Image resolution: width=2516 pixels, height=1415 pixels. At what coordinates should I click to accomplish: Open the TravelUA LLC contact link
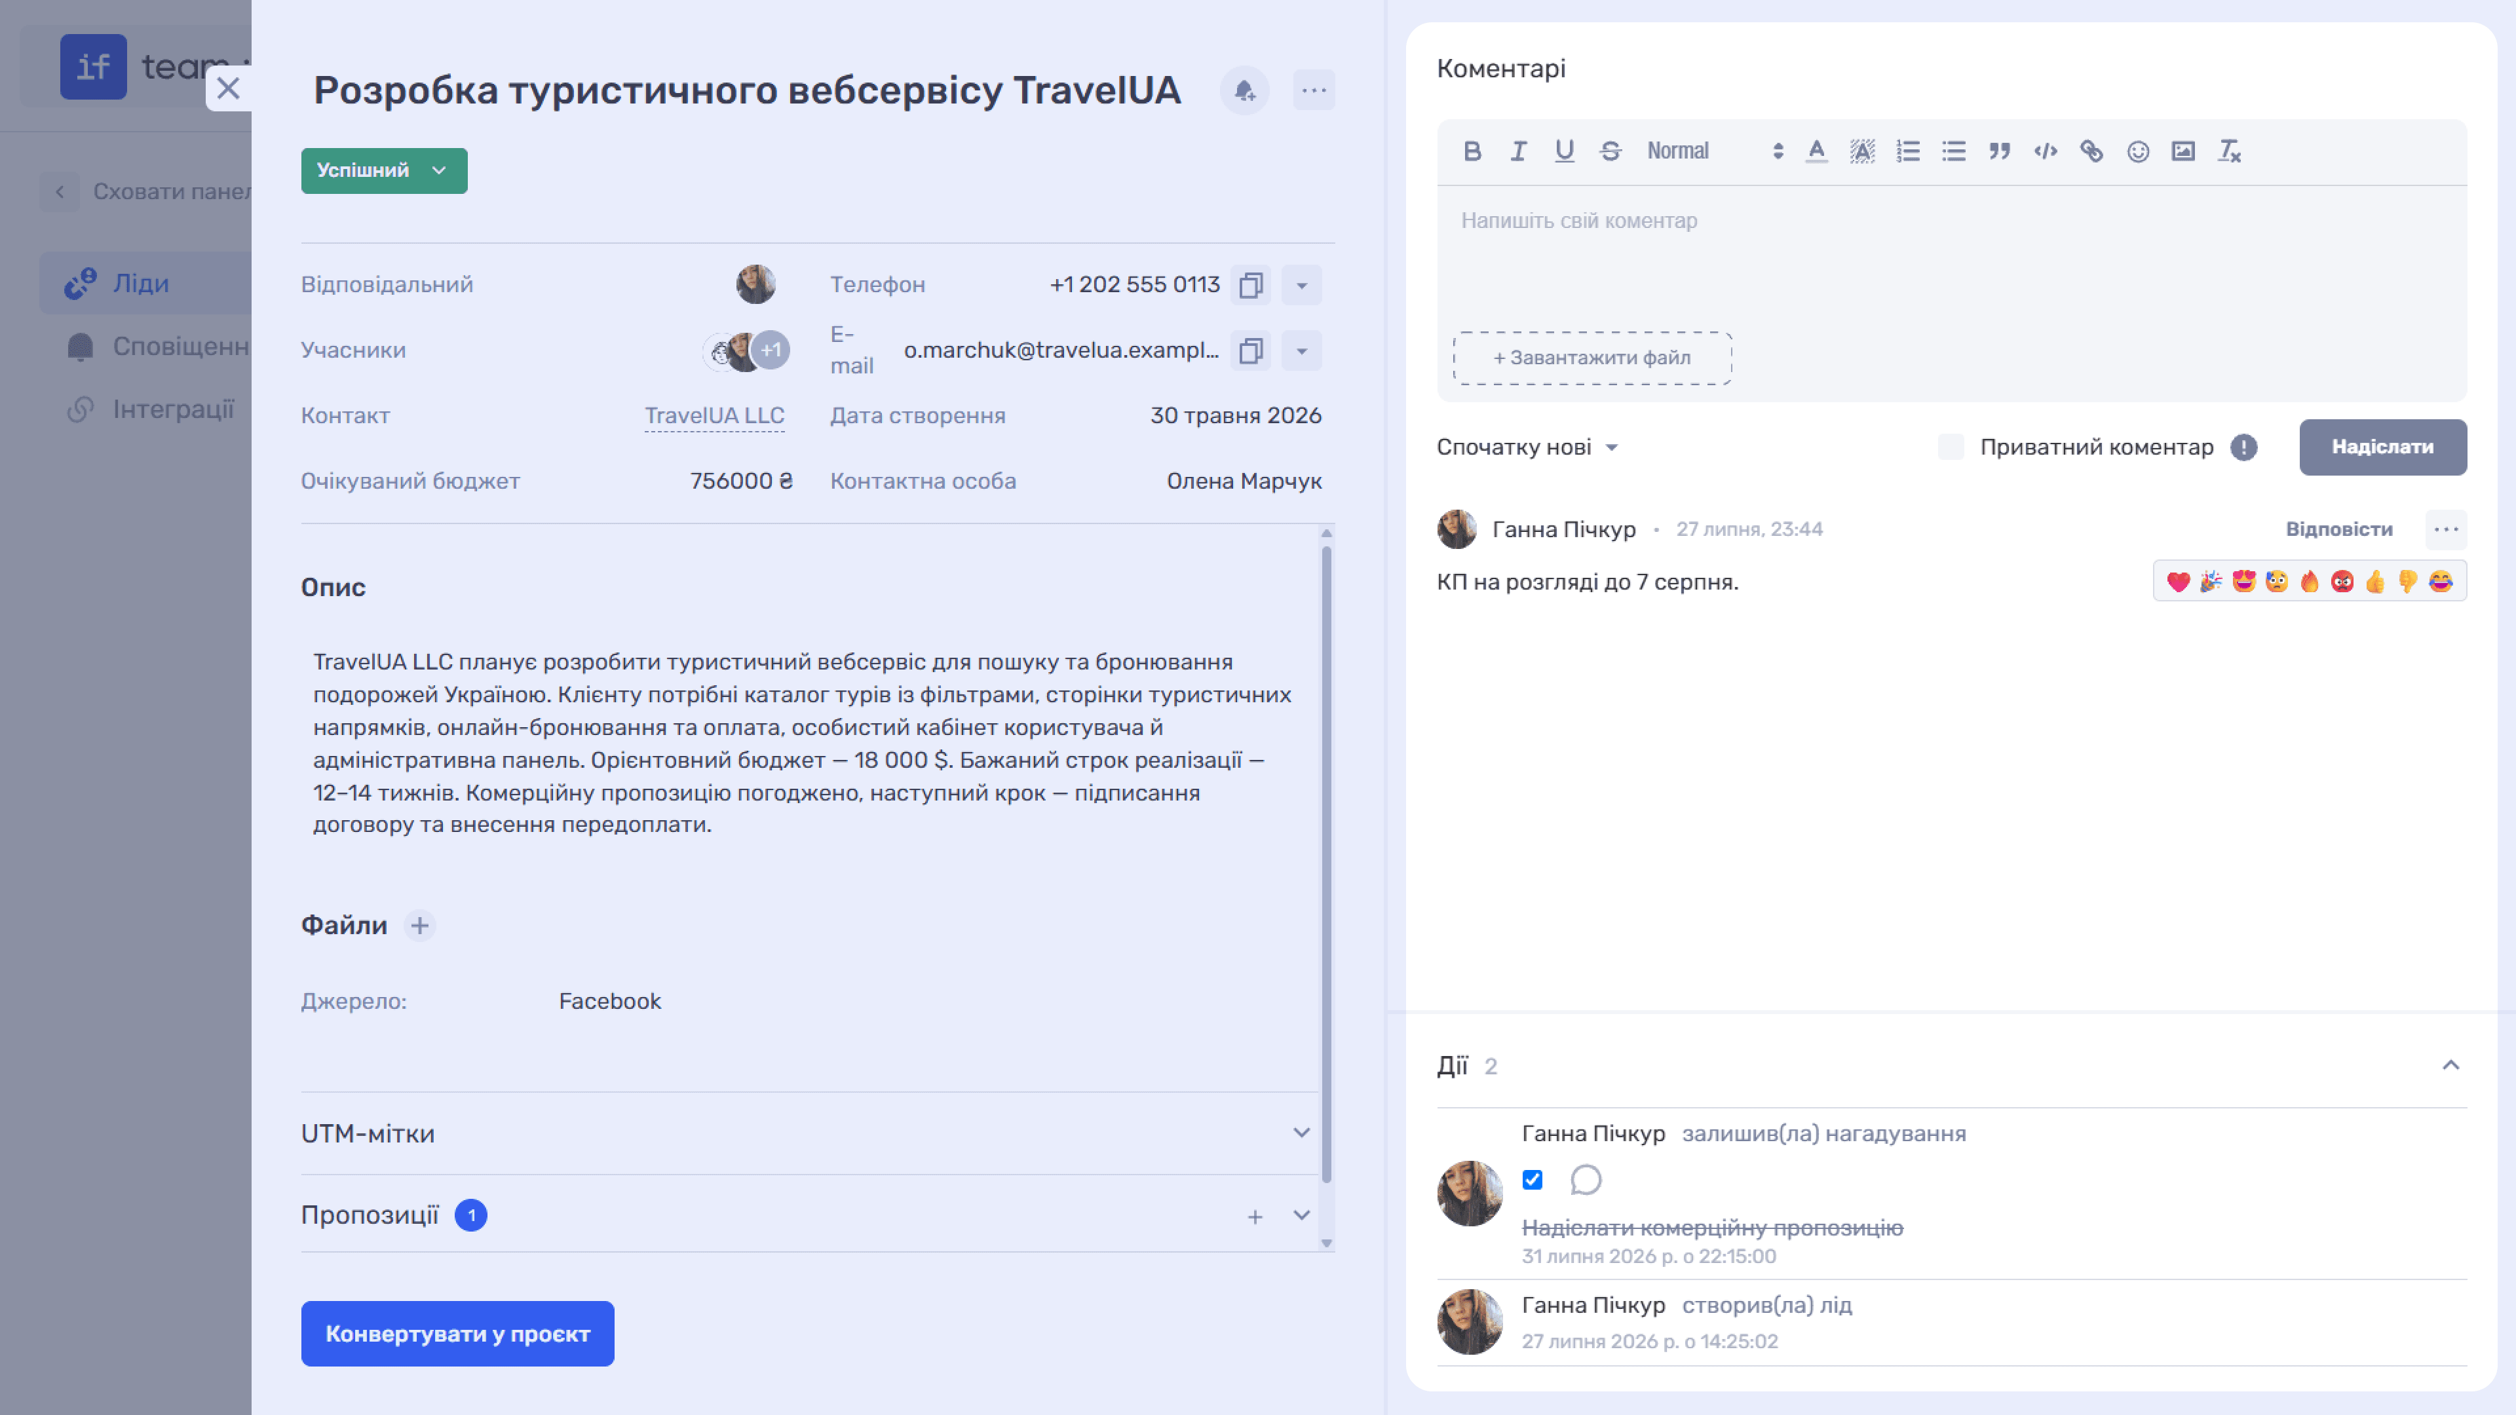(714, 416)
